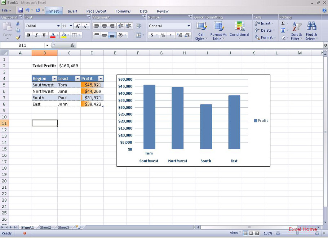The width and height of the screenshot is (328, 238).
Task: Switch to the Sheet2 worksheet tab
Action: [x=45, y=228]
